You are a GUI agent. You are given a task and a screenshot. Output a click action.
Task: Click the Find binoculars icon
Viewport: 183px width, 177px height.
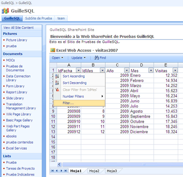(96, 58)
